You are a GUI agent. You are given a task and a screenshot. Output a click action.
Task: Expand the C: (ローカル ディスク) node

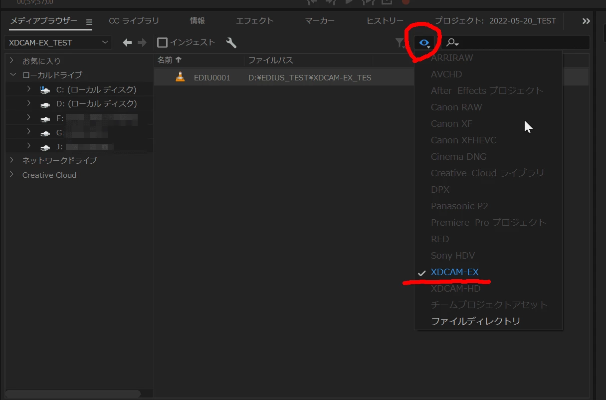(29, 89)
